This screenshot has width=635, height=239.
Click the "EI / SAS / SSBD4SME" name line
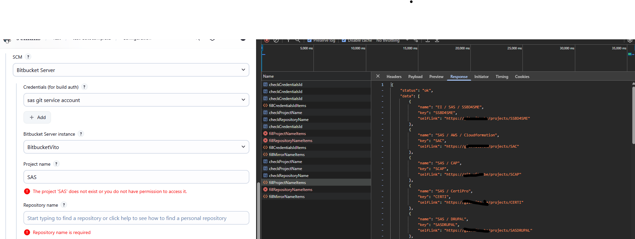(x=451, y=107)
